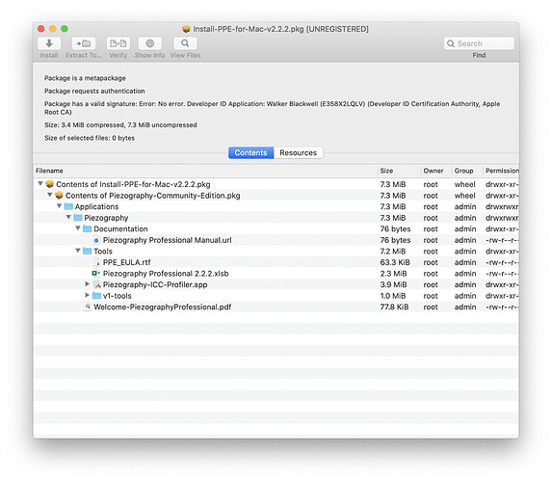Select the PPE_EULA.rtf file row
This screenshot has height=482, width=551.
[276, 262]
